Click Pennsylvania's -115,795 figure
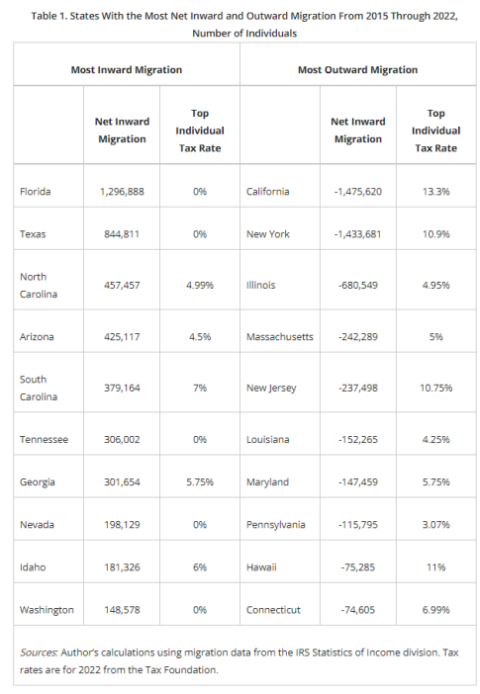 tap(357, 525)
